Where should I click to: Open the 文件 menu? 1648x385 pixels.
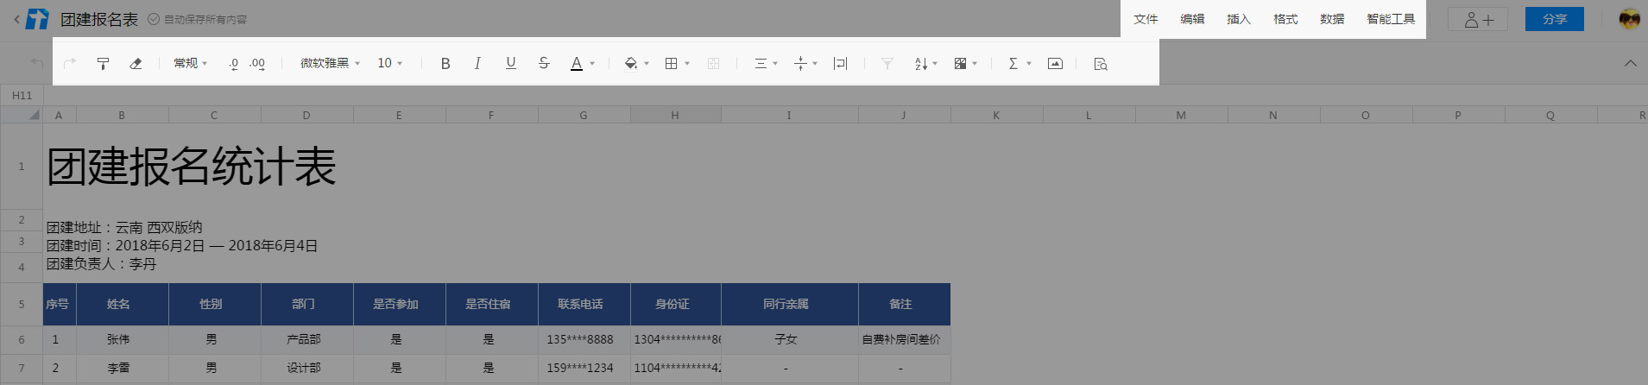coord(1146,19)
